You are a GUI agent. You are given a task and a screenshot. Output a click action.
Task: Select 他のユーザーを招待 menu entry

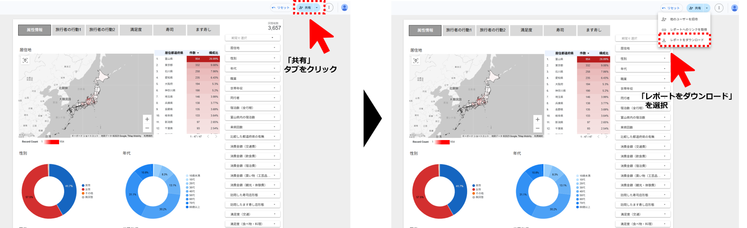click(684, 19)
